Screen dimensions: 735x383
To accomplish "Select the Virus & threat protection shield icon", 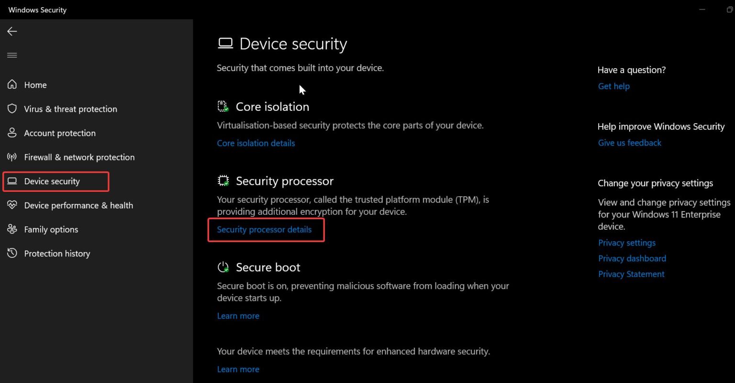I will tap(12, 109).
